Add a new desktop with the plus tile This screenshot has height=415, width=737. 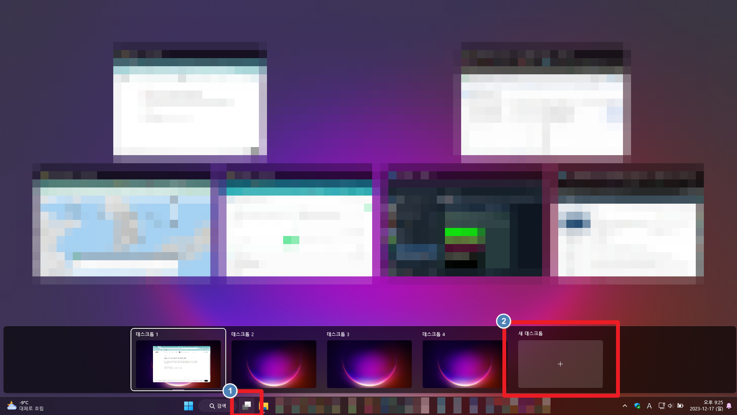pyautogui.click(x=561, y=364)
